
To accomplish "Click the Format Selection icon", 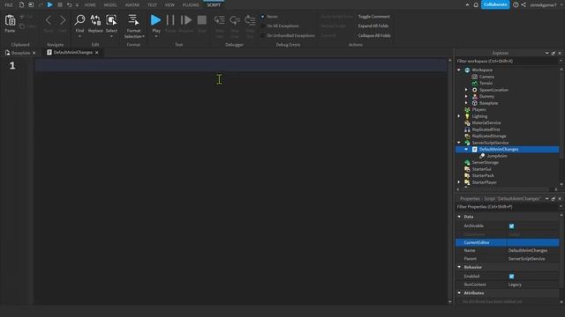I will [x=133, y=19].
